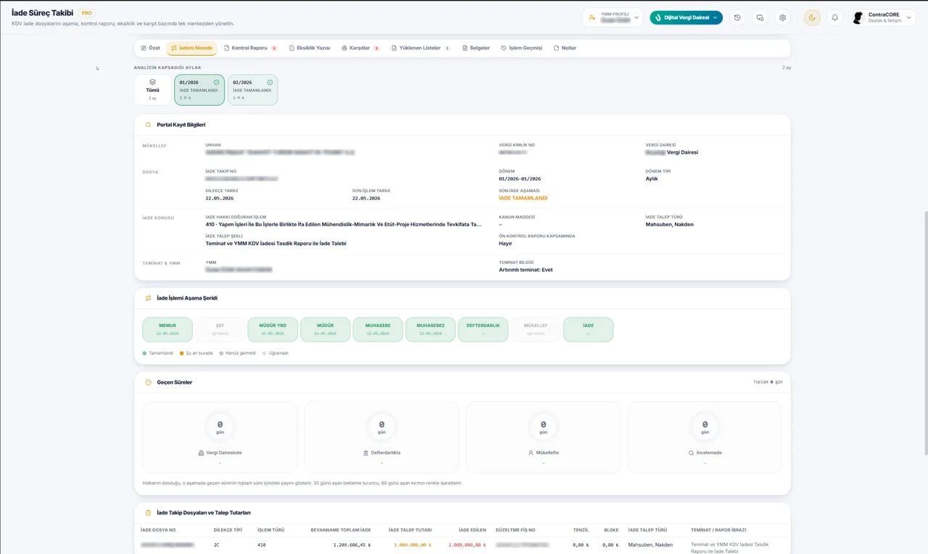Open notifications bell icon

[834, 17]
